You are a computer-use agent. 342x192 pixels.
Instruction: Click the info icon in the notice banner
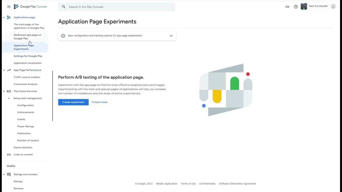(x=63, y=36)
